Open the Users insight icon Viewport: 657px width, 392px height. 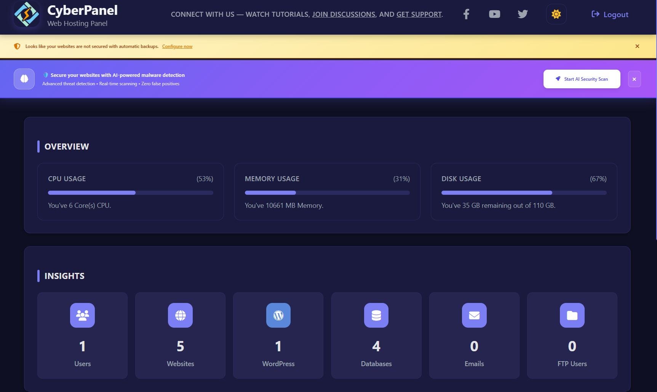coord(82,315)
